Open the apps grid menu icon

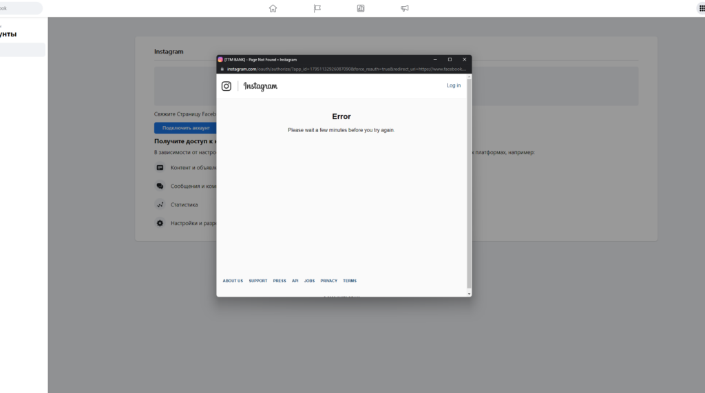701,8
